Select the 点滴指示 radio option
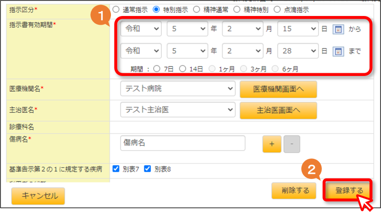Screen dimensions: 381x216 point(277,10)
